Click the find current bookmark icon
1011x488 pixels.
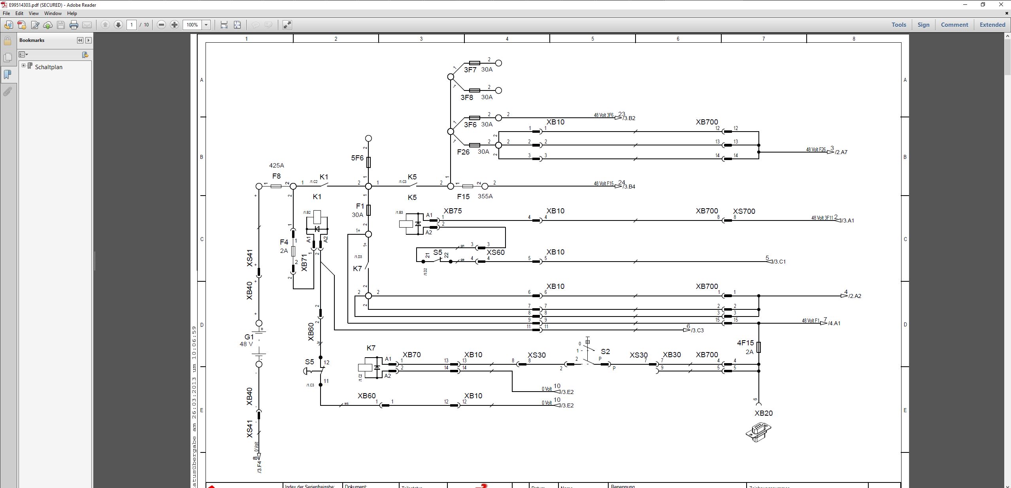(x=85, y=55)
